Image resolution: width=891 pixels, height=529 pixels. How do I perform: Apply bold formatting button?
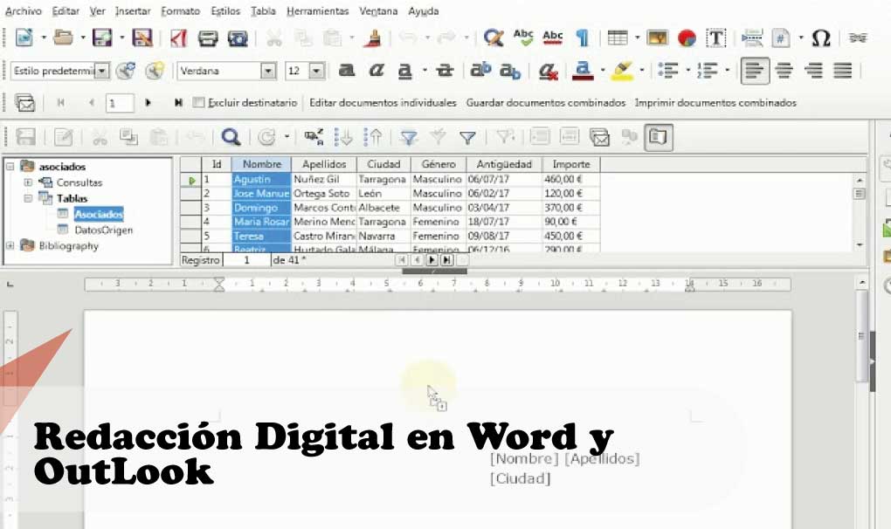(x=347, y=71)
